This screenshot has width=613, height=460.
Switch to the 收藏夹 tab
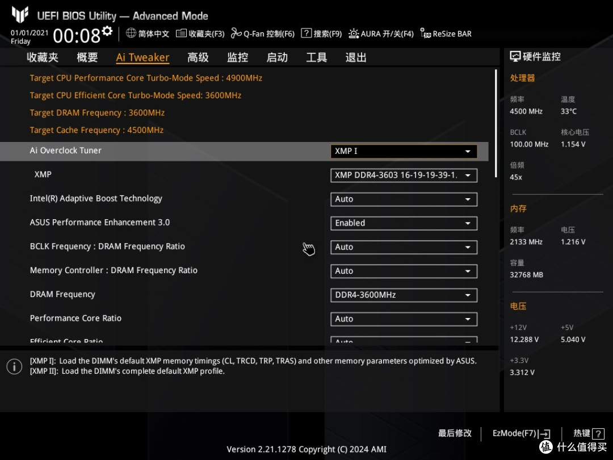pos(43,57)
